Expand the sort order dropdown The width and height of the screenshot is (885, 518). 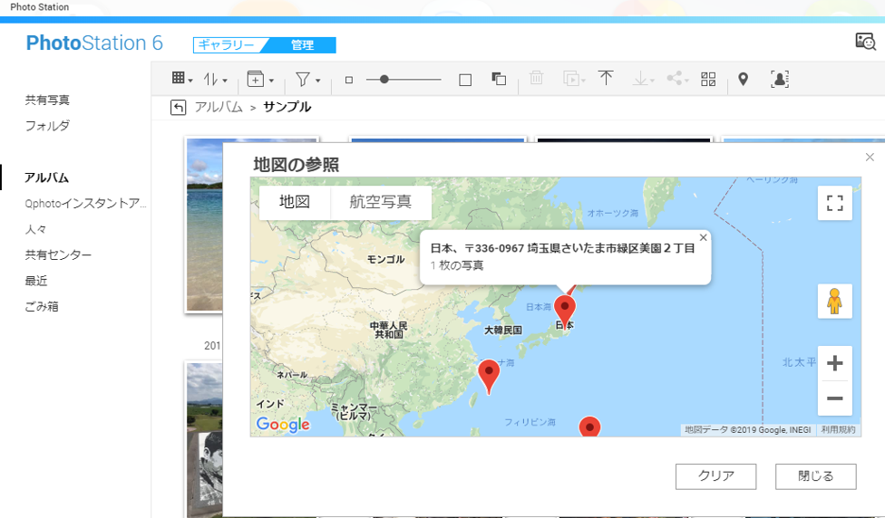point(215,80)
